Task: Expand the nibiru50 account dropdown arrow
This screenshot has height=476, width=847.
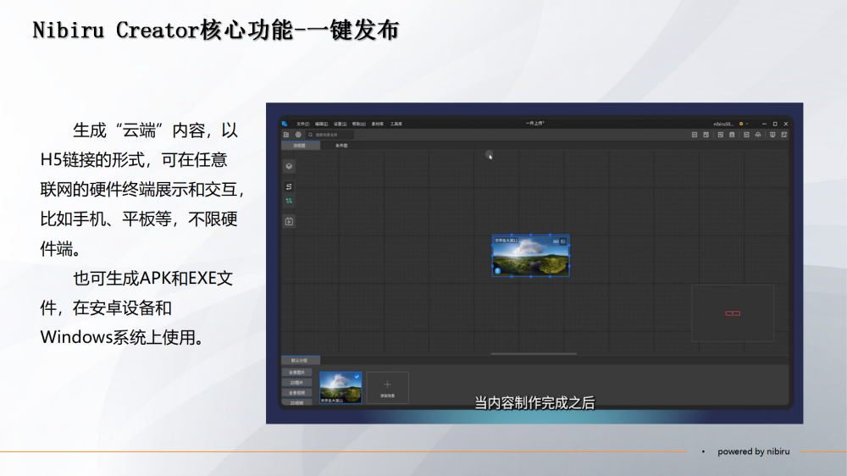Action: (x=747, y=124)
